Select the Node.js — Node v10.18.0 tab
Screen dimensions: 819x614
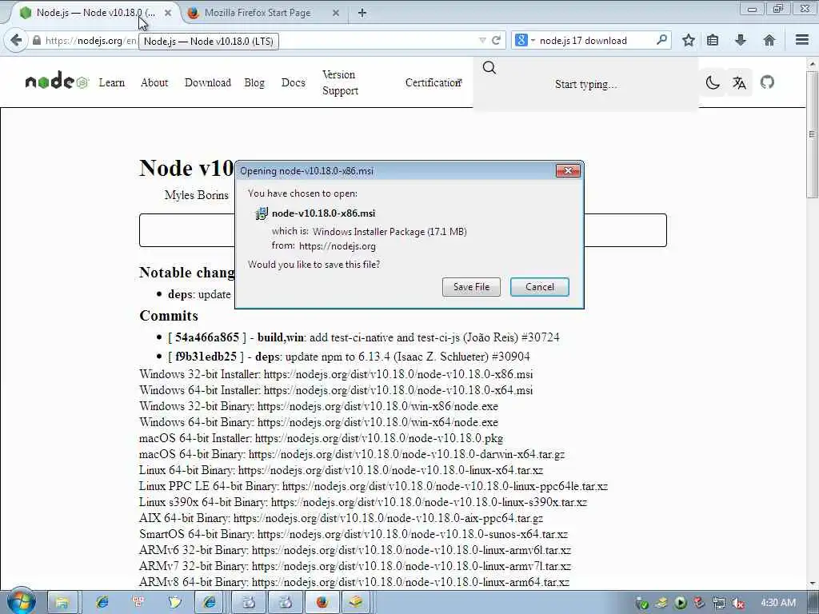[x=95, y=13]
